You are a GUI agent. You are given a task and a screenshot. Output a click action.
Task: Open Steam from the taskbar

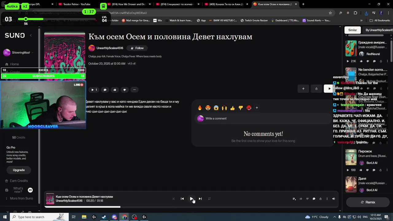[x=104, y=217]
